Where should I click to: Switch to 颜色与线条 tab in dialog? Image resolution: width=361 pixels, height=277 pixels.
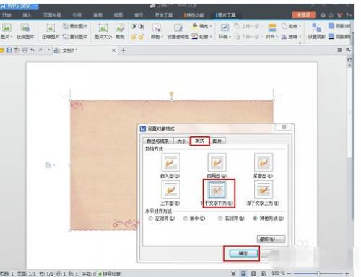(157, 141)
